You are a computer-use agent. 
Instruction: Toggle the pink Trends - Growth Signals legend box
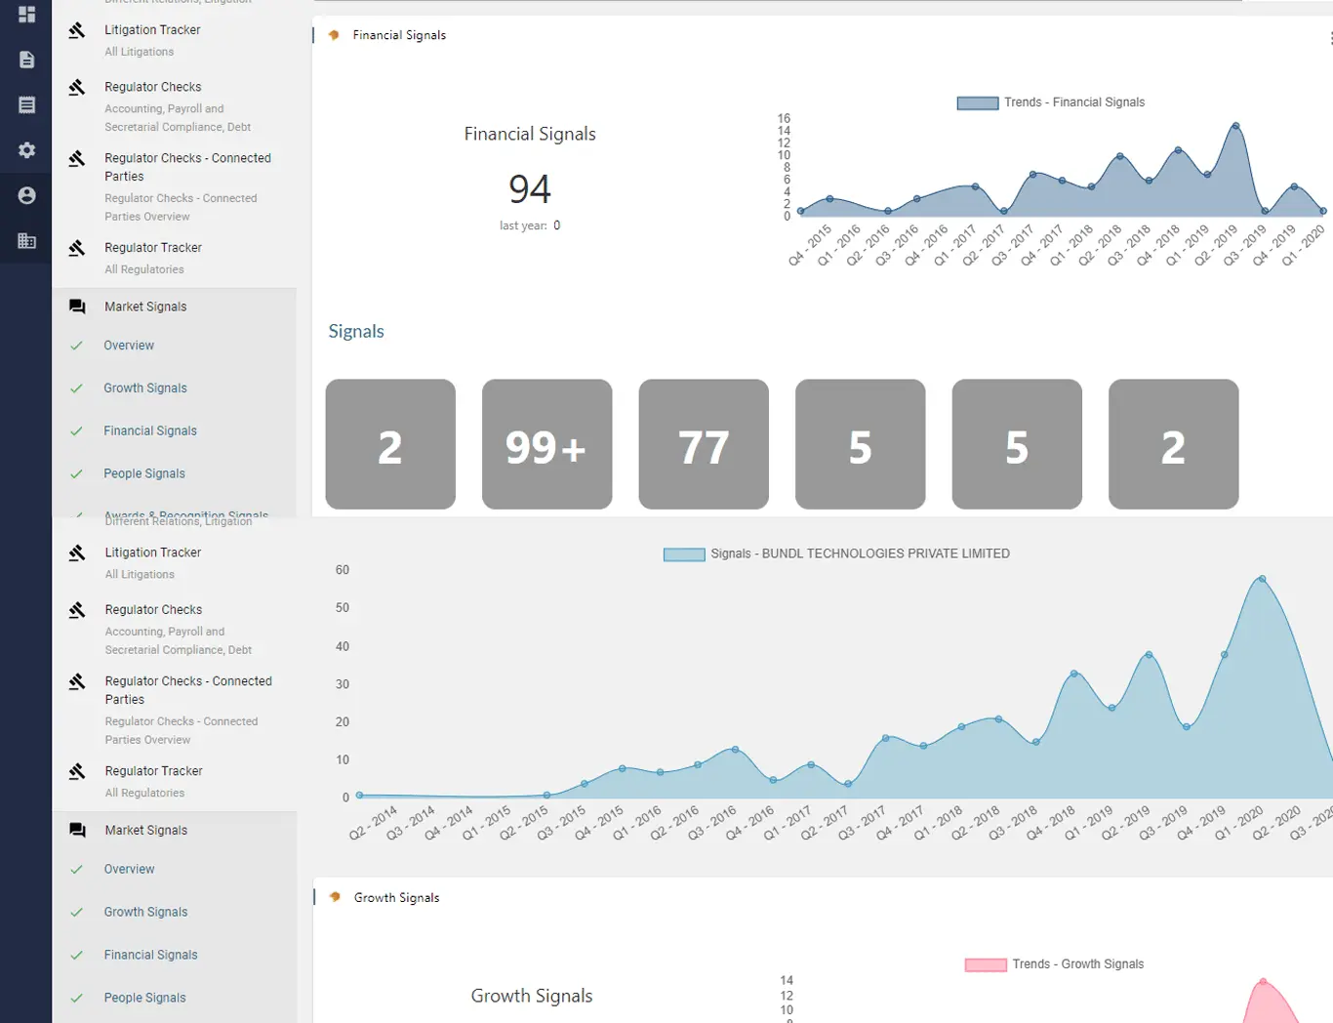click(x=986, y=964)
